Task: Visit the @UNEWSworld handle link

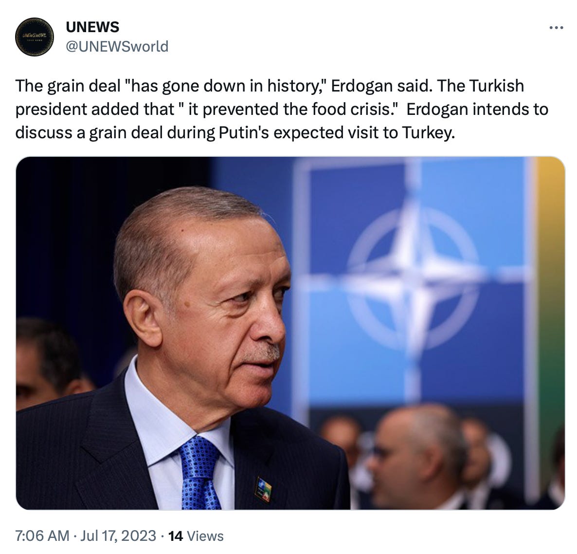Action: pyautogui.click(x=117, y=46)
